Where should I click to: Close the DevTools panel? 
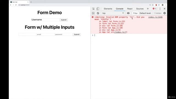(164, 9)
